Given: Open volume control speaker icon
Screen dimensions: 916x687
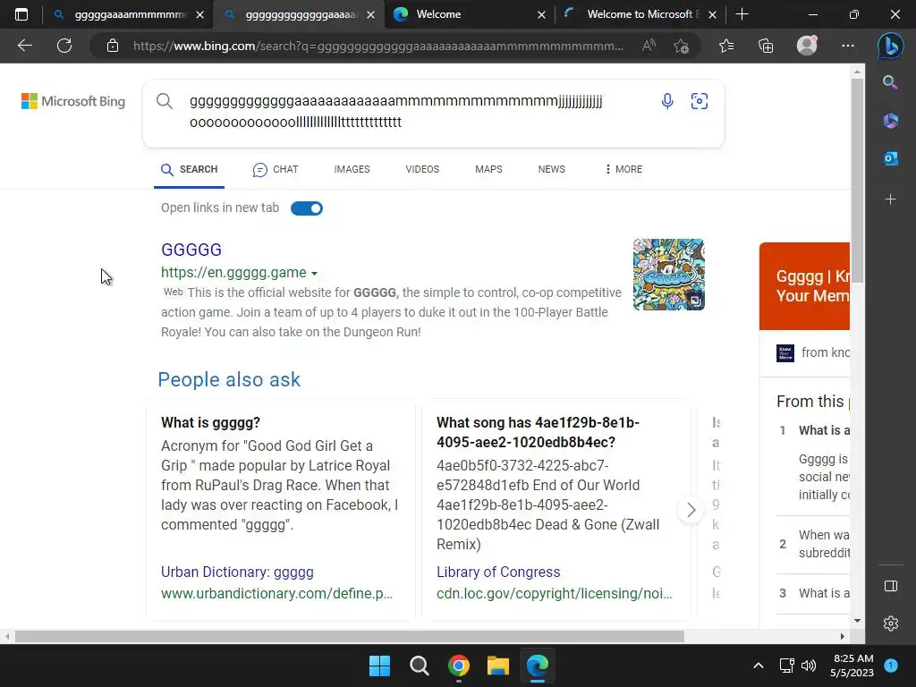Looking at the screenshot, I should (809, 666).
